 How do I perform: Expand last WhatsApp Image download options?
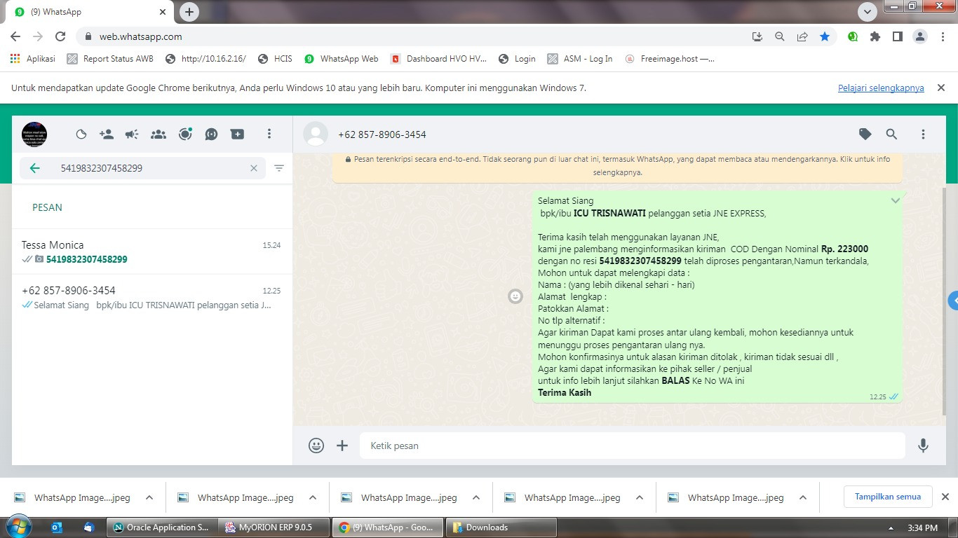[x=803, y=497]
